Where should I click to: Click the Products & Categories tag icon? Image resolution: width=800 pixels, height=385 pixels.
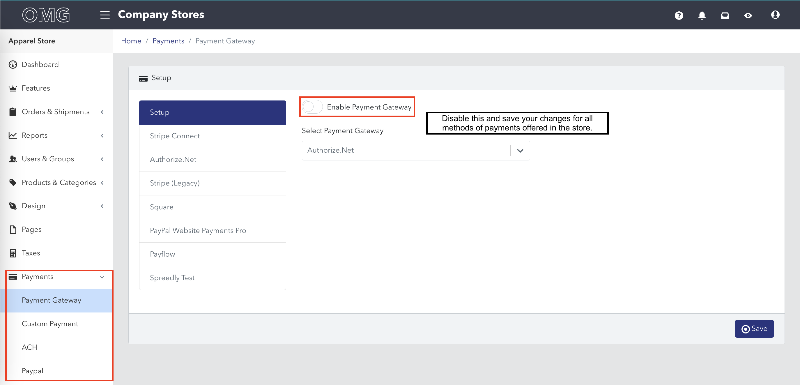pos(13,182)
